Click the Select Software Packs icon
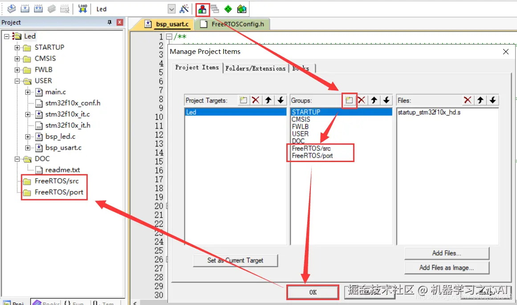The width and height of the screenshot is (517, 305). pyautogui.click(x=242, y=9)
